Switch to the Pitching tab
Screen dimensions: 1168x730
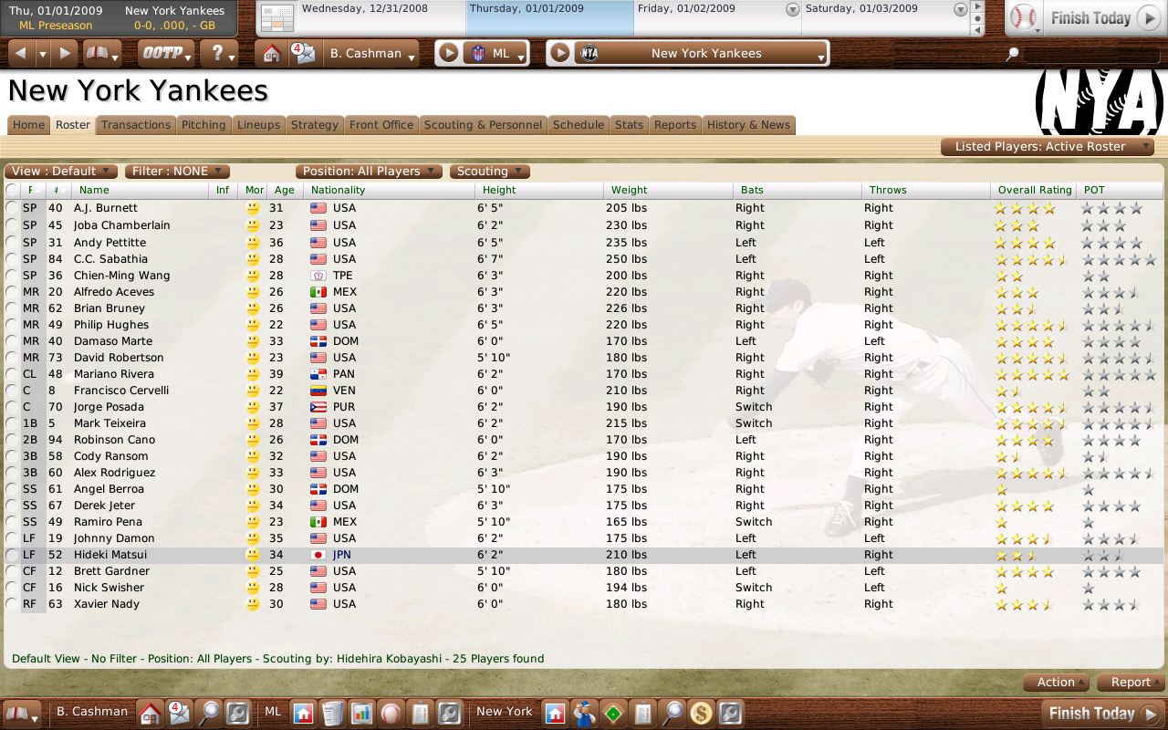[x=203, y=125]
